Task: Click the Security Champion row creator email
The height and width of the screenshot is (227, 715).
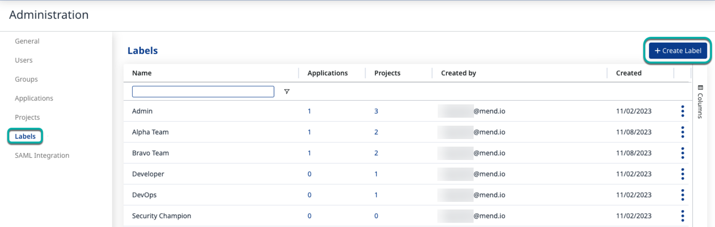Action: point(472,216)
